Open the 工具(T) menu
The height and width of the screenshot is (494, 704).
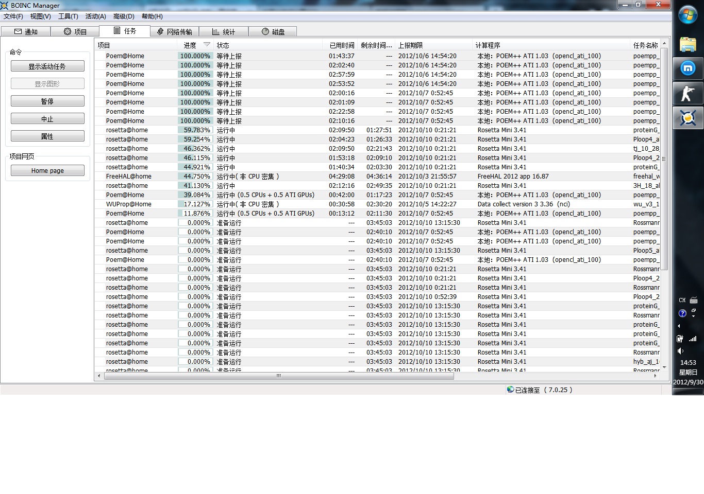(68, 16)
